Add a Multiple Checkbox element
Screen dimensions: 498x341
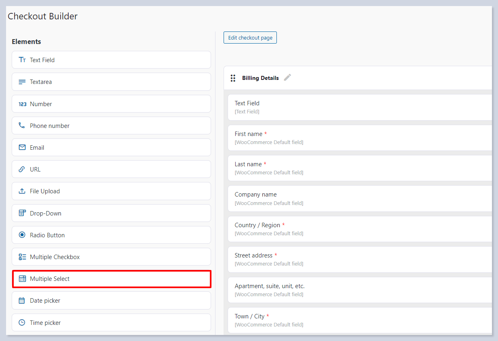[111, 257]
